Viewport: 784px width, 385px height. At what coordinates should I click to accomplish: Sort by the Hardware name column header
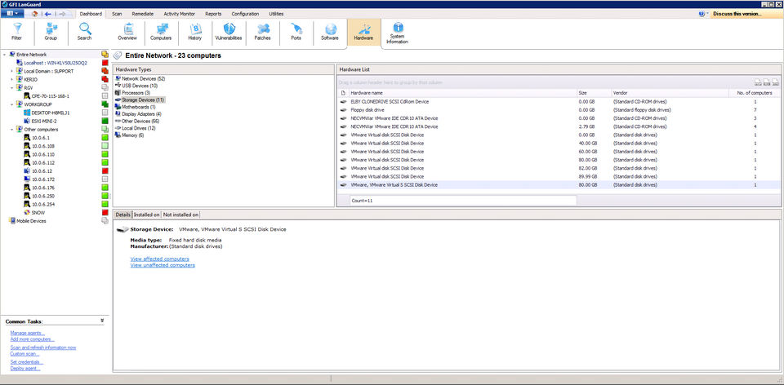point(462,93)
